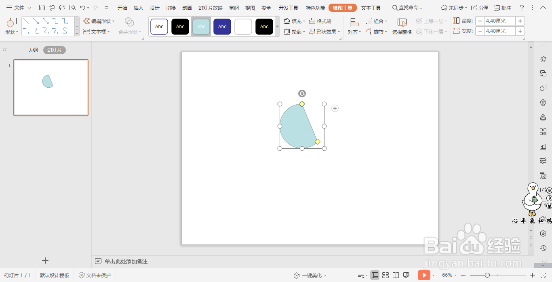
Task: Click the rotate handle above the shape
Action: [x=302, y=94]
